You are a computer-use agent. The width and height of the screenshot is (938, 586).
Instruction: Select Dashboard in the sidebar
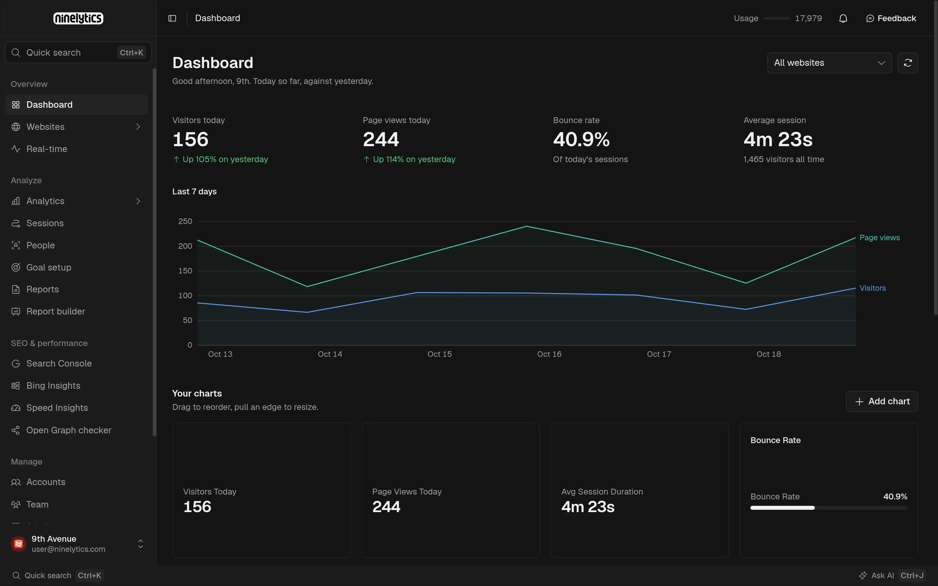[x=76, y=105]
